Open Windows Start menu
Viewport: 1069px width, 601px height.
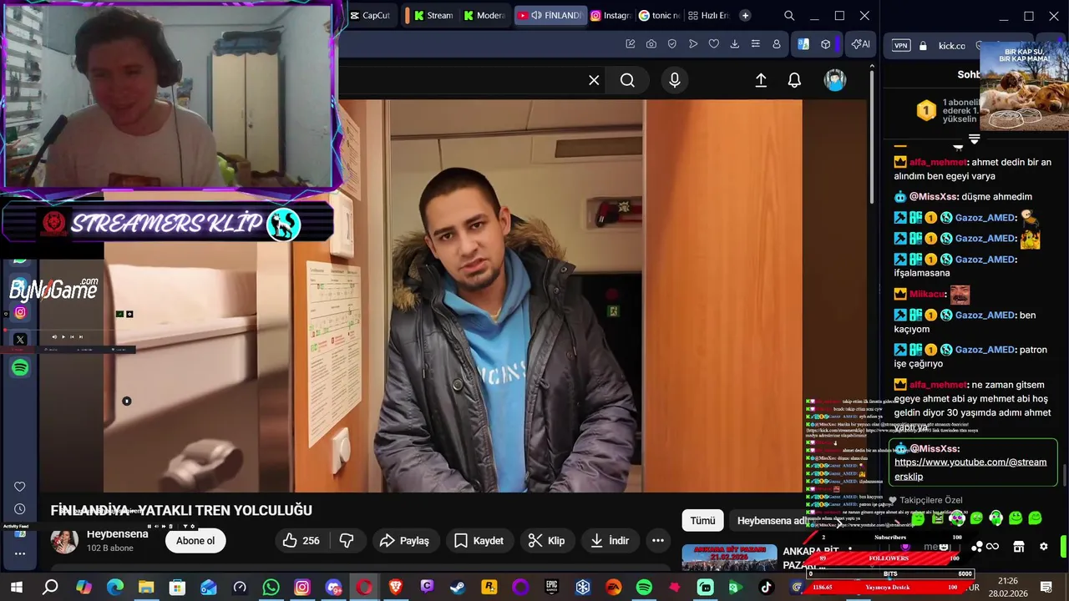[16, 588]
